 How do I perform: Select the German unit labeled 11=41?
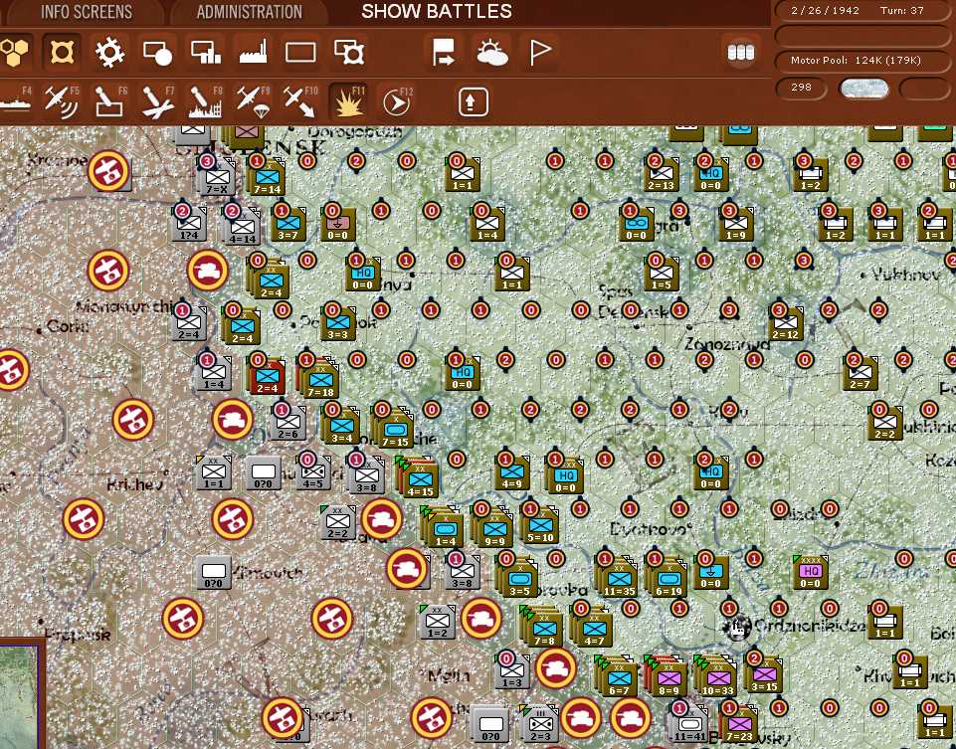click(688, 724)
